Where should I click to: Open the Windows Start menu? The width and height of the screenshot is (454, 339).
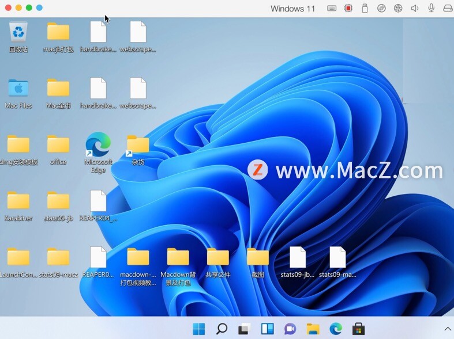tap(198, 329)
